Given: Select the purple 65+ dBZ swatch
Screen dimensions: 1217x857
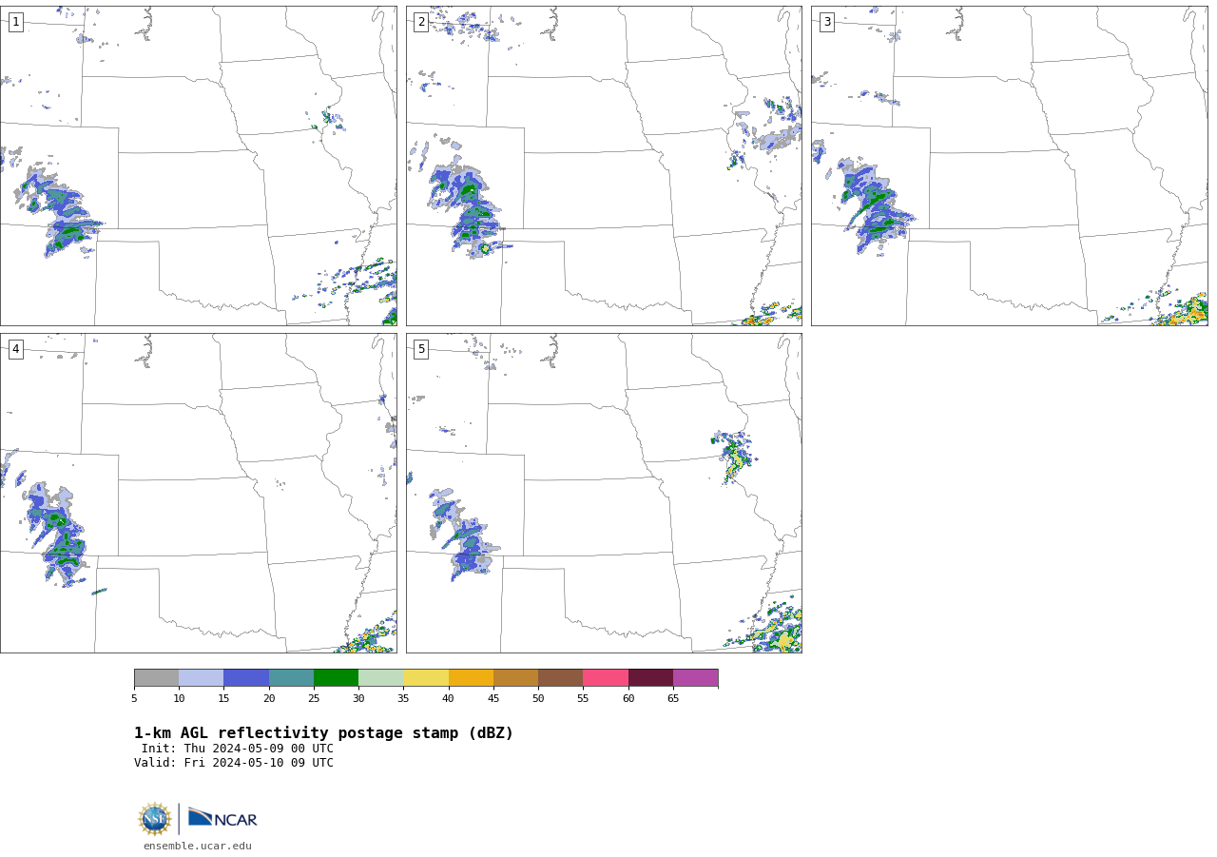Looking at the screenshot, I should 696,677.
